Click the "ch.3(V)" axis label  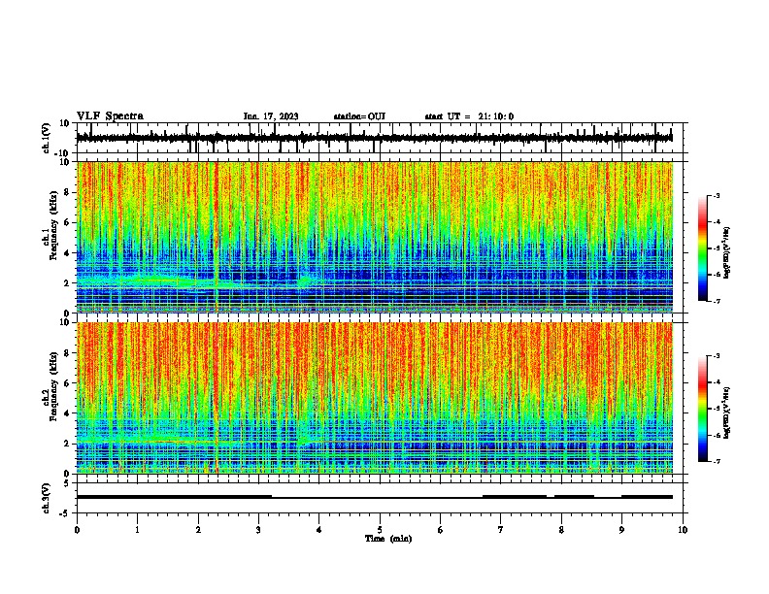point(47,499)
